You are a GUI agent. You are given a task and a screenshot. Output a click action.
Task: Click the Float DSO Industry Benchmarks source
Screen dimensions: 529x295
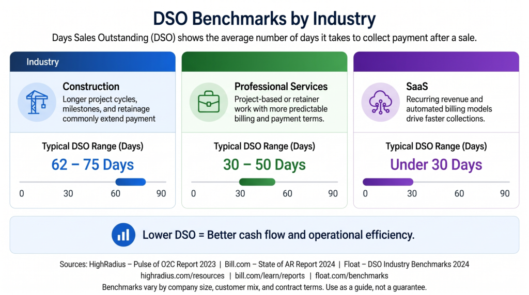click(x=407, y=265)
